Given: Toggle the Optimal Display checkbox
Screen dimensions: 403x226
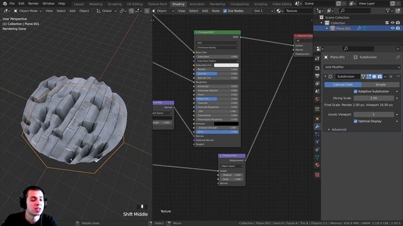Looking at the screenshot, I should [x=355, y=121].
